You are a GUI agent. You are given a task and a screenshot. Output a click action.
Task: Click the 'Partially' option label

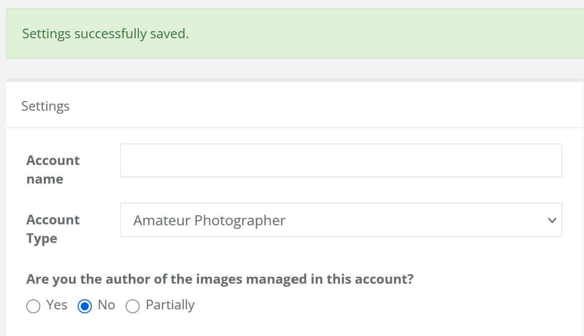[x=170, y=305]
